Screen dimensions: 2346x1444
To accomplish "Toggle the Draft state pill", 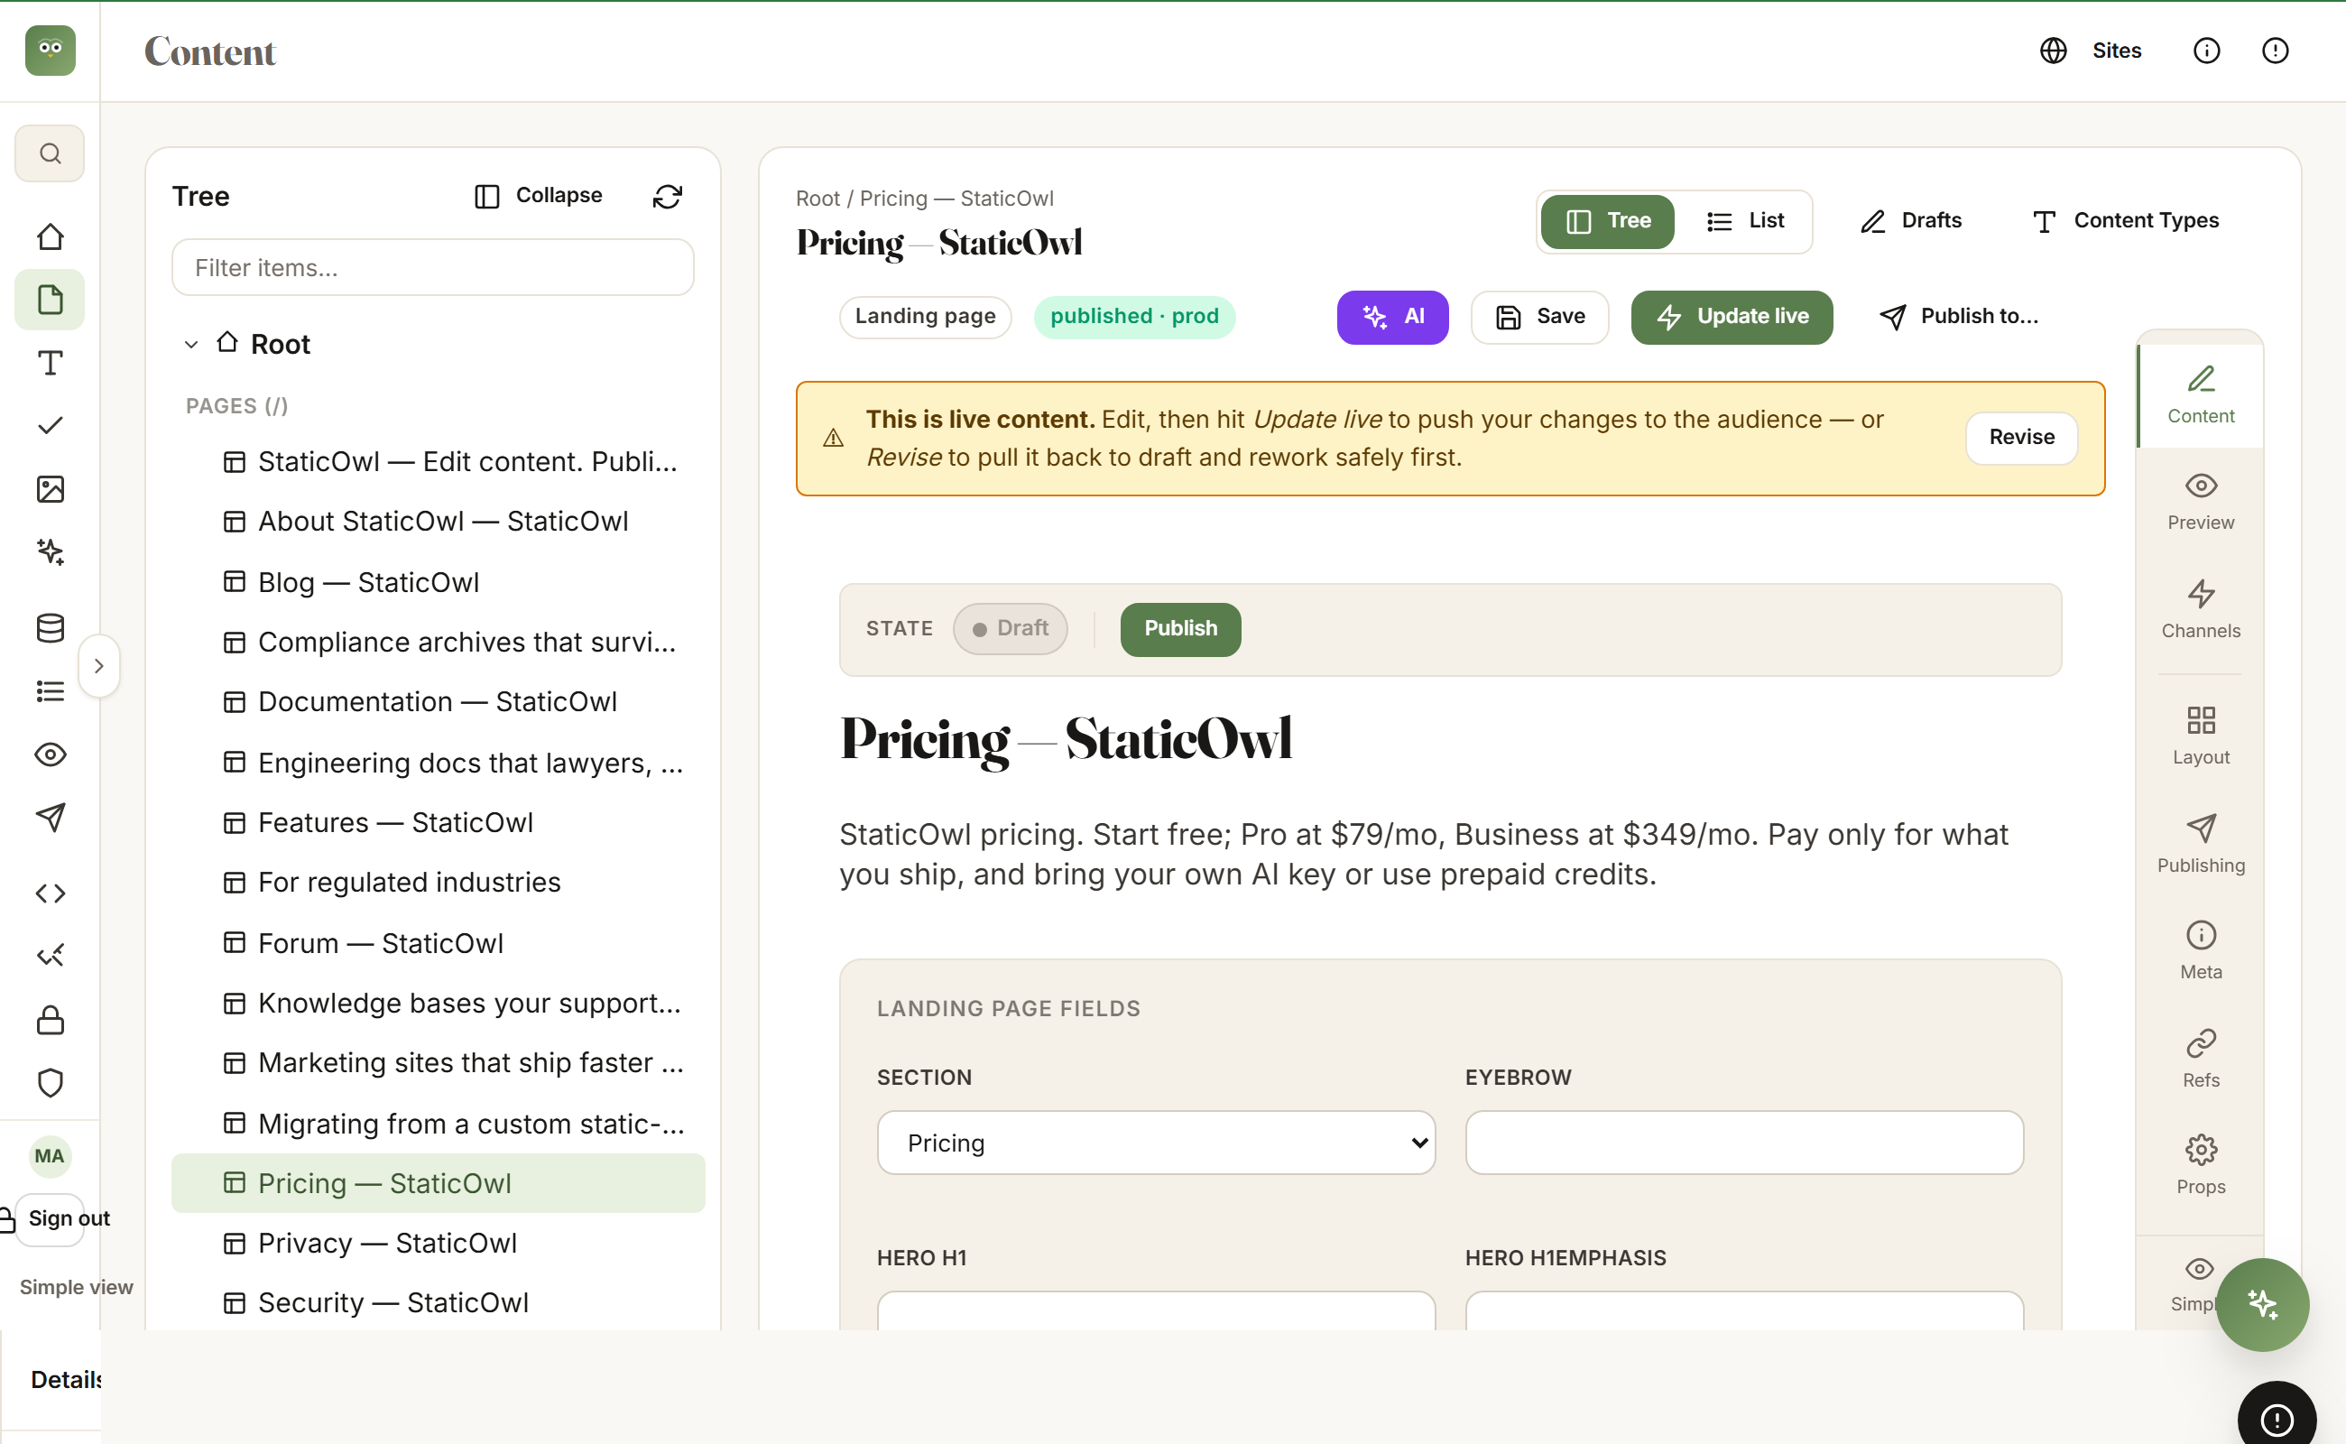I will coord(1010,628).
